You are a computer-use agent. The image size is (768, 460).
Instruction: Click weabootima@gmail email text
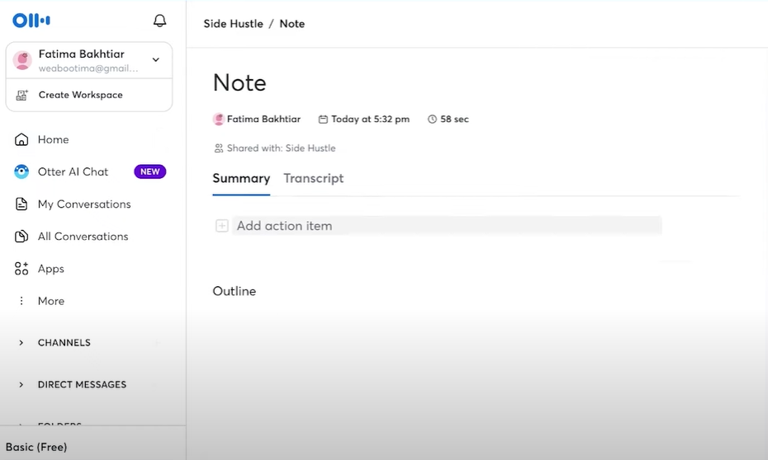[88, 68]
